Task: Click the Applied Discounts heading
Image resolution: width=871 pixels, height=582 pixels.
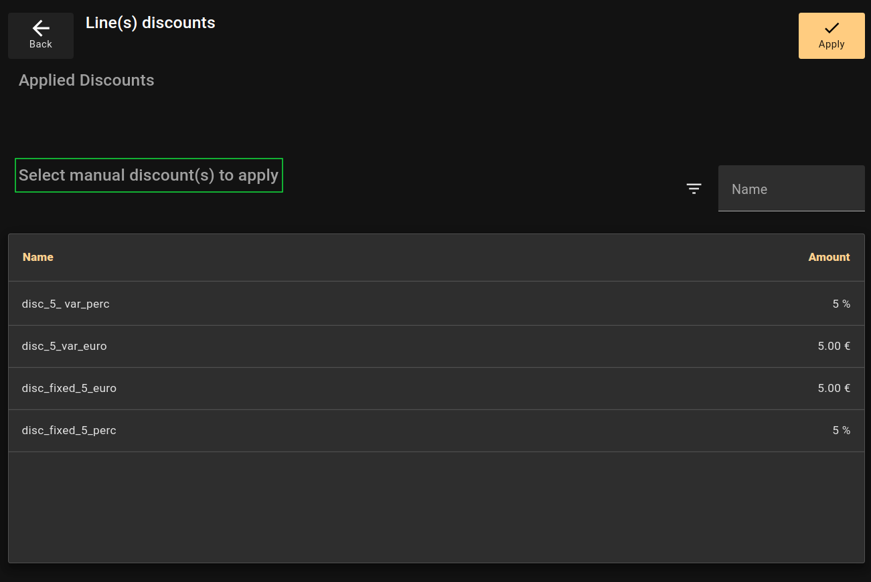Action: (86, 80)
